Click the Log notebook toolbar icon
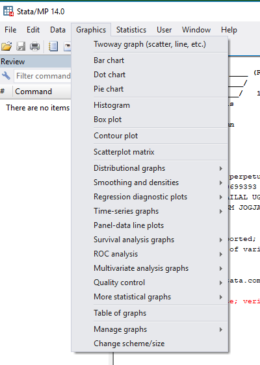This screenshot has height=365, width=260. pyautogui.click(x=53, y=46)
